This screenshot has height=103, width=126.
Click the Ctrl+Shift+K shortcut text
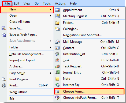tap(110, 60)
